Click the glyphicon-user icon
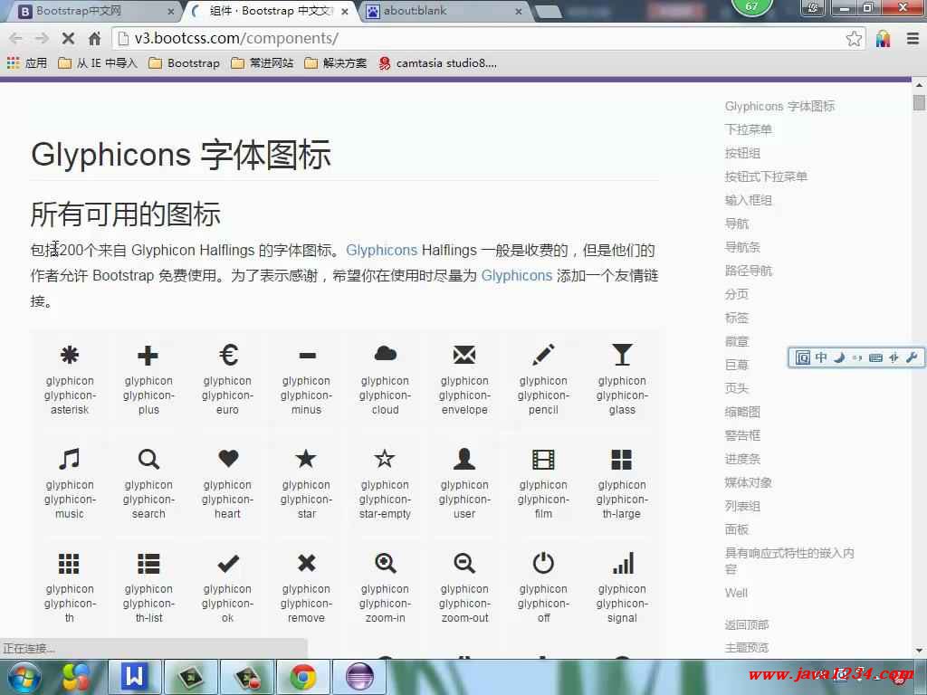Image resolution: width=927 pixels, height=695 pixels. tap(464, 459)
